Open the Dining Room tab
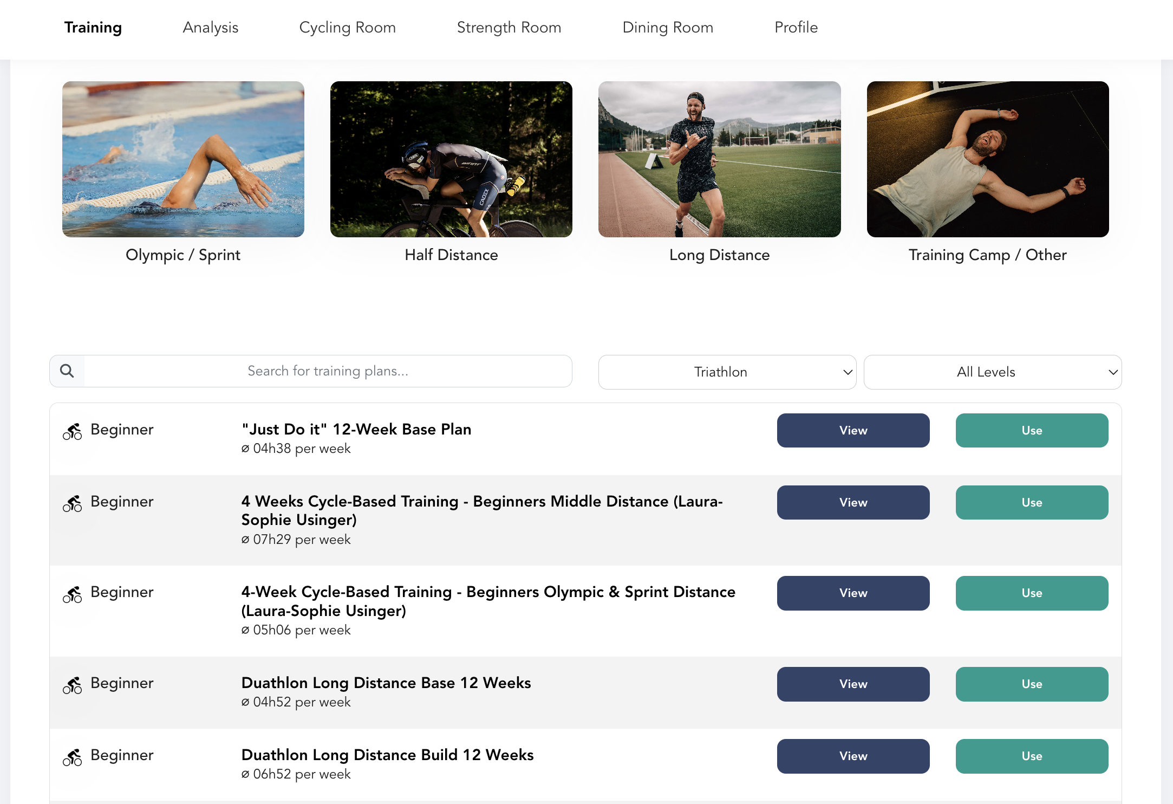The width and height of the screenshot is (1173, 804). click(x=668, y=28)
